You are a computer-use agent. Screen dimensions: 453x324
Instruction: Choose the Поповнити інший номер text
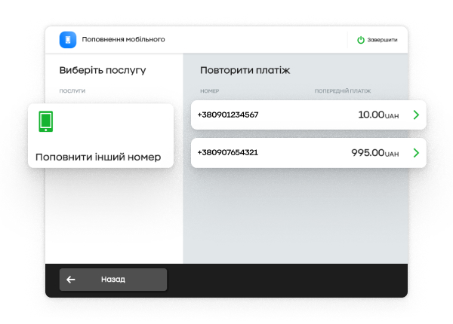[x=98, y=157]
